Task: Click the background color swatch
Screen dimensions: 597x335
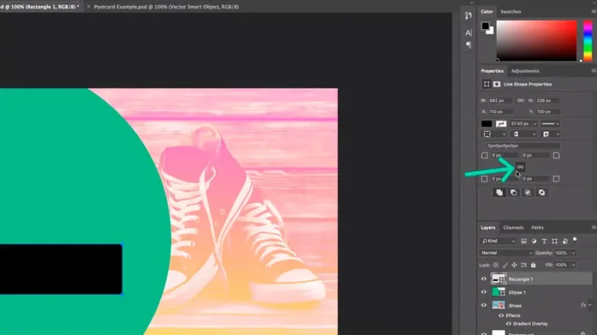Action: (x=491, y=31)
